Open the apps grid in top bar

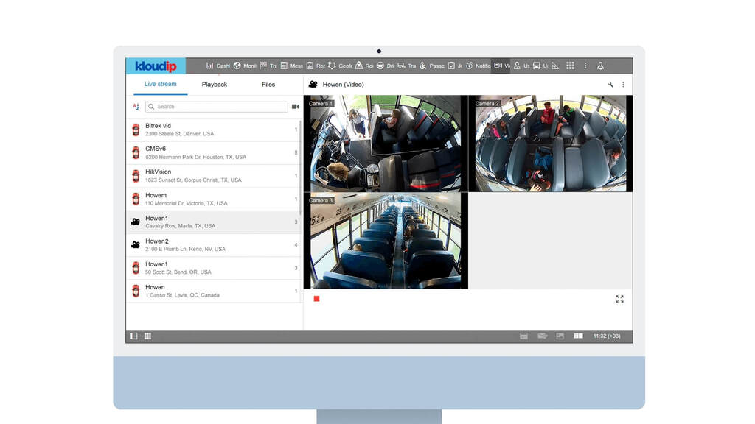(x=570, y=66)
